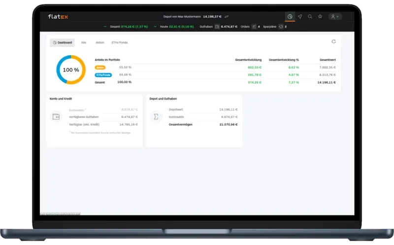
Task: Click the 'Konto und Kredit' card title
Action: (x=61, y=99)
